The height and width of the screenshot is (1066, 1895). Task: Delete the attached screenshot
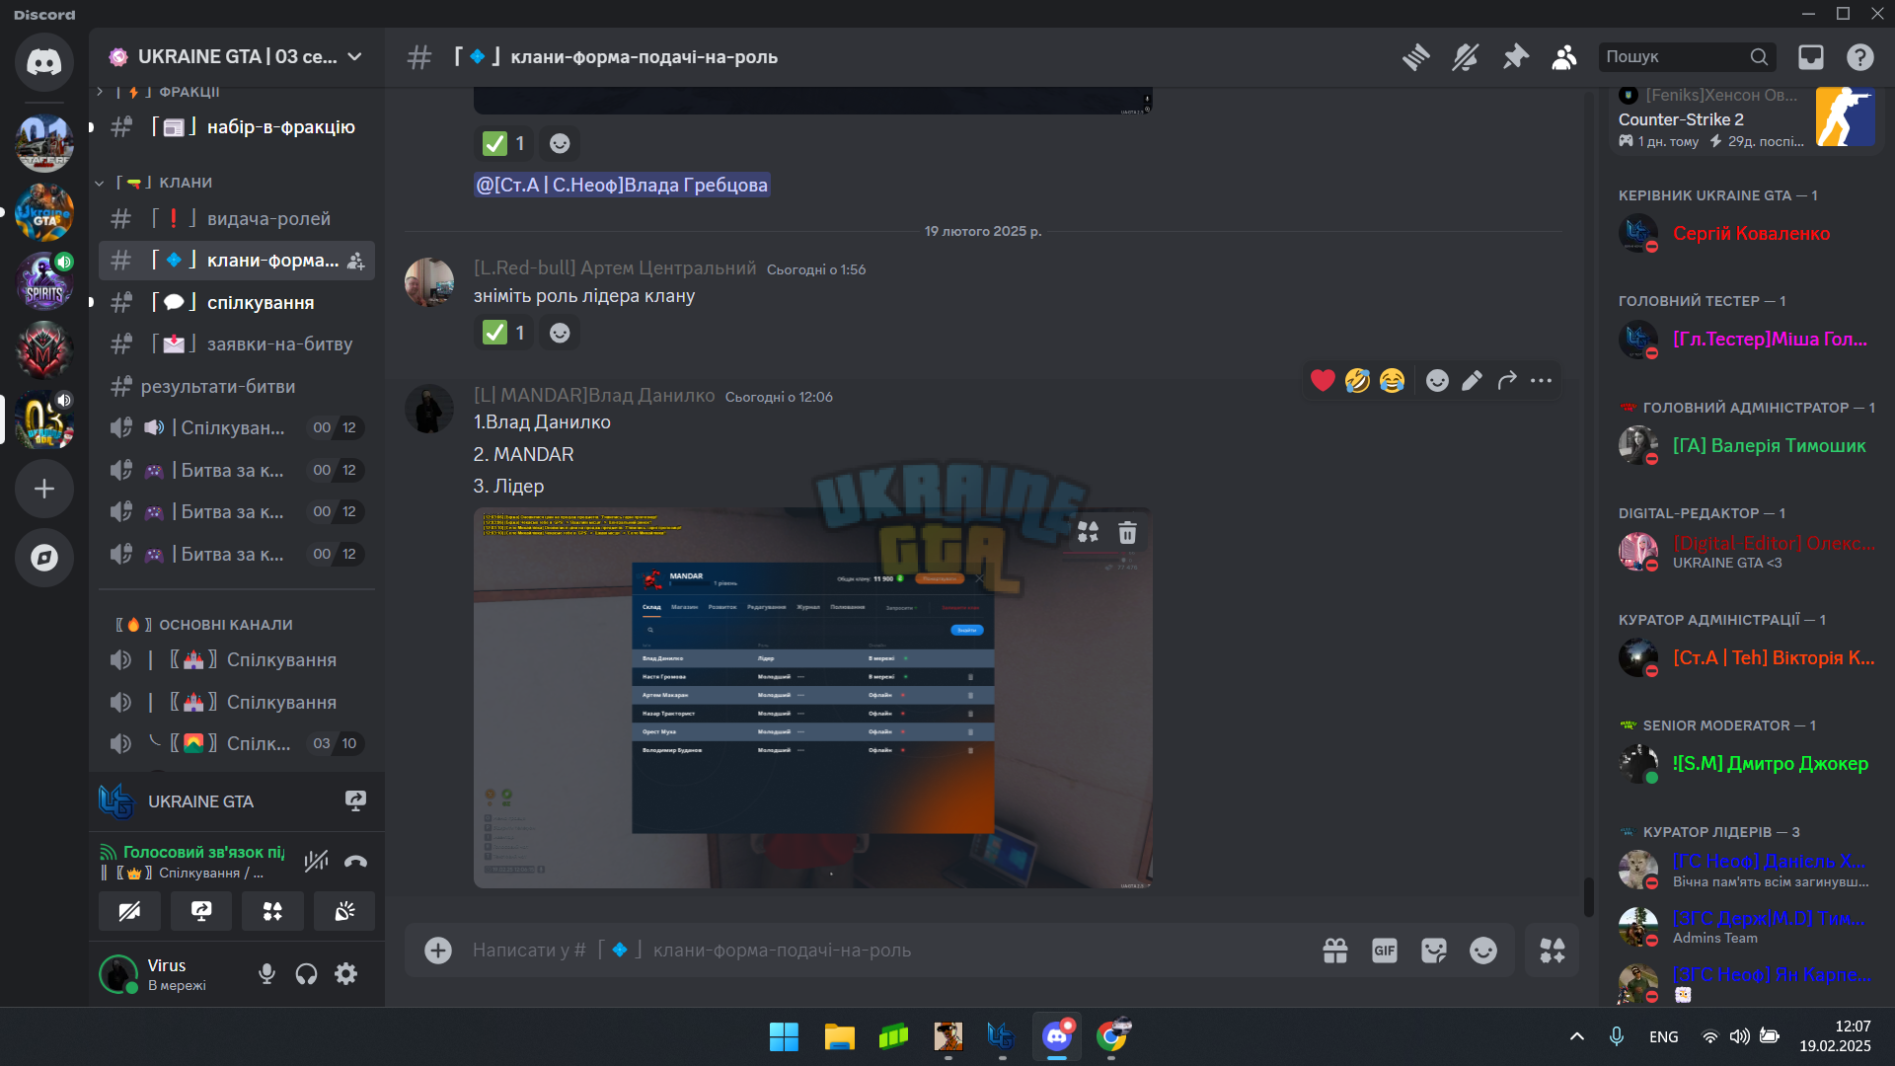pyautogui.click(x=1127, y=533)
